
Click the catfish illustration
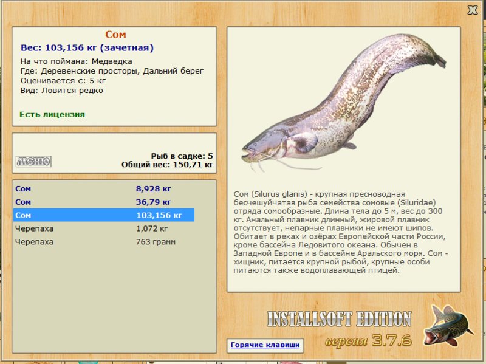click(343, 102)
